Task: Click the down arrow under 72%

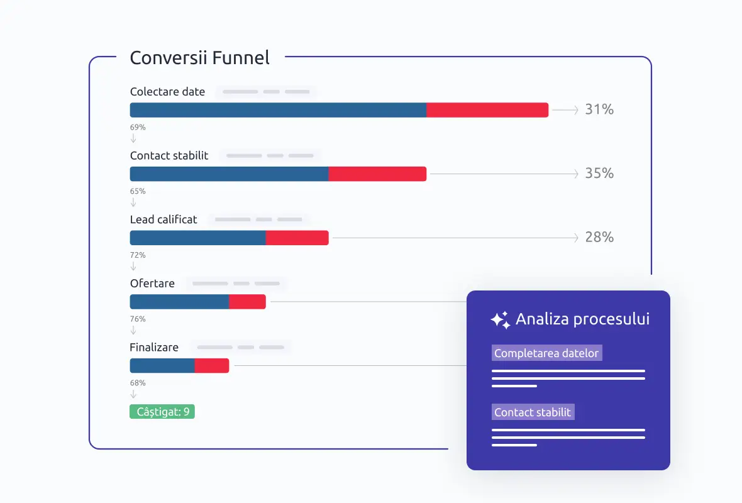Action: [x=133, y=267]
